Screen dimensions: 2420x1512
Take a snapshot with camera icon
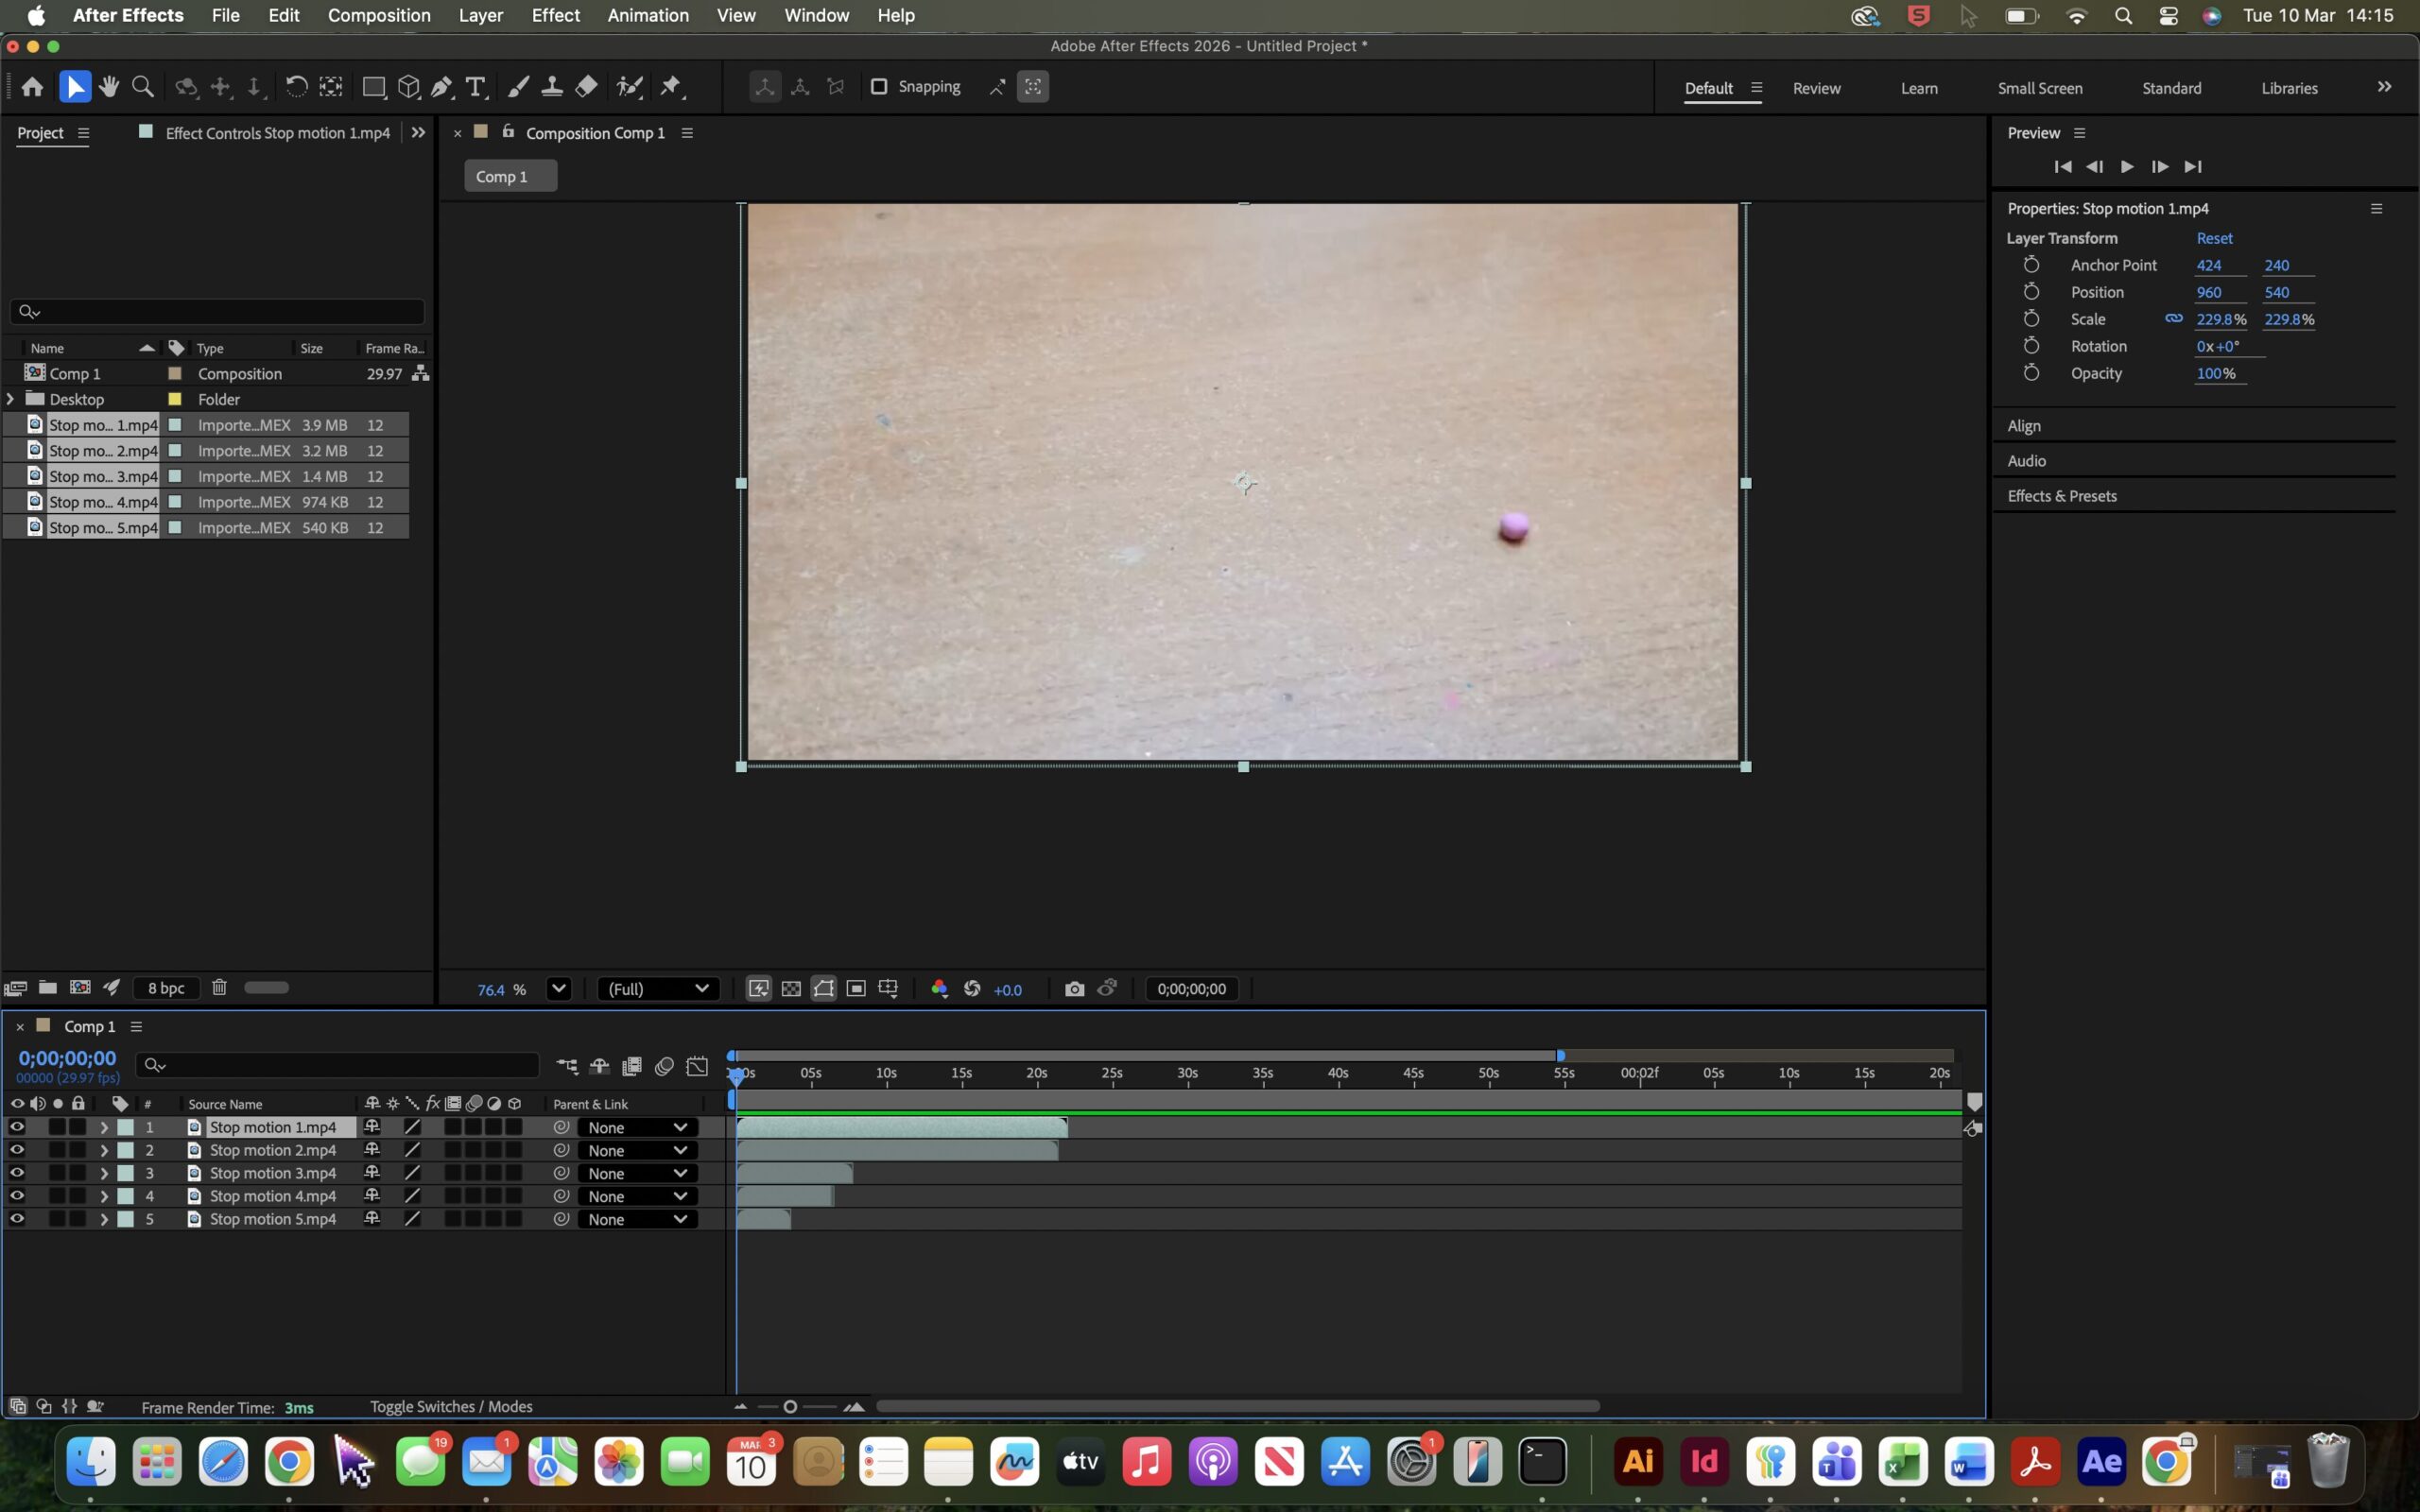tap(1074, 989)
